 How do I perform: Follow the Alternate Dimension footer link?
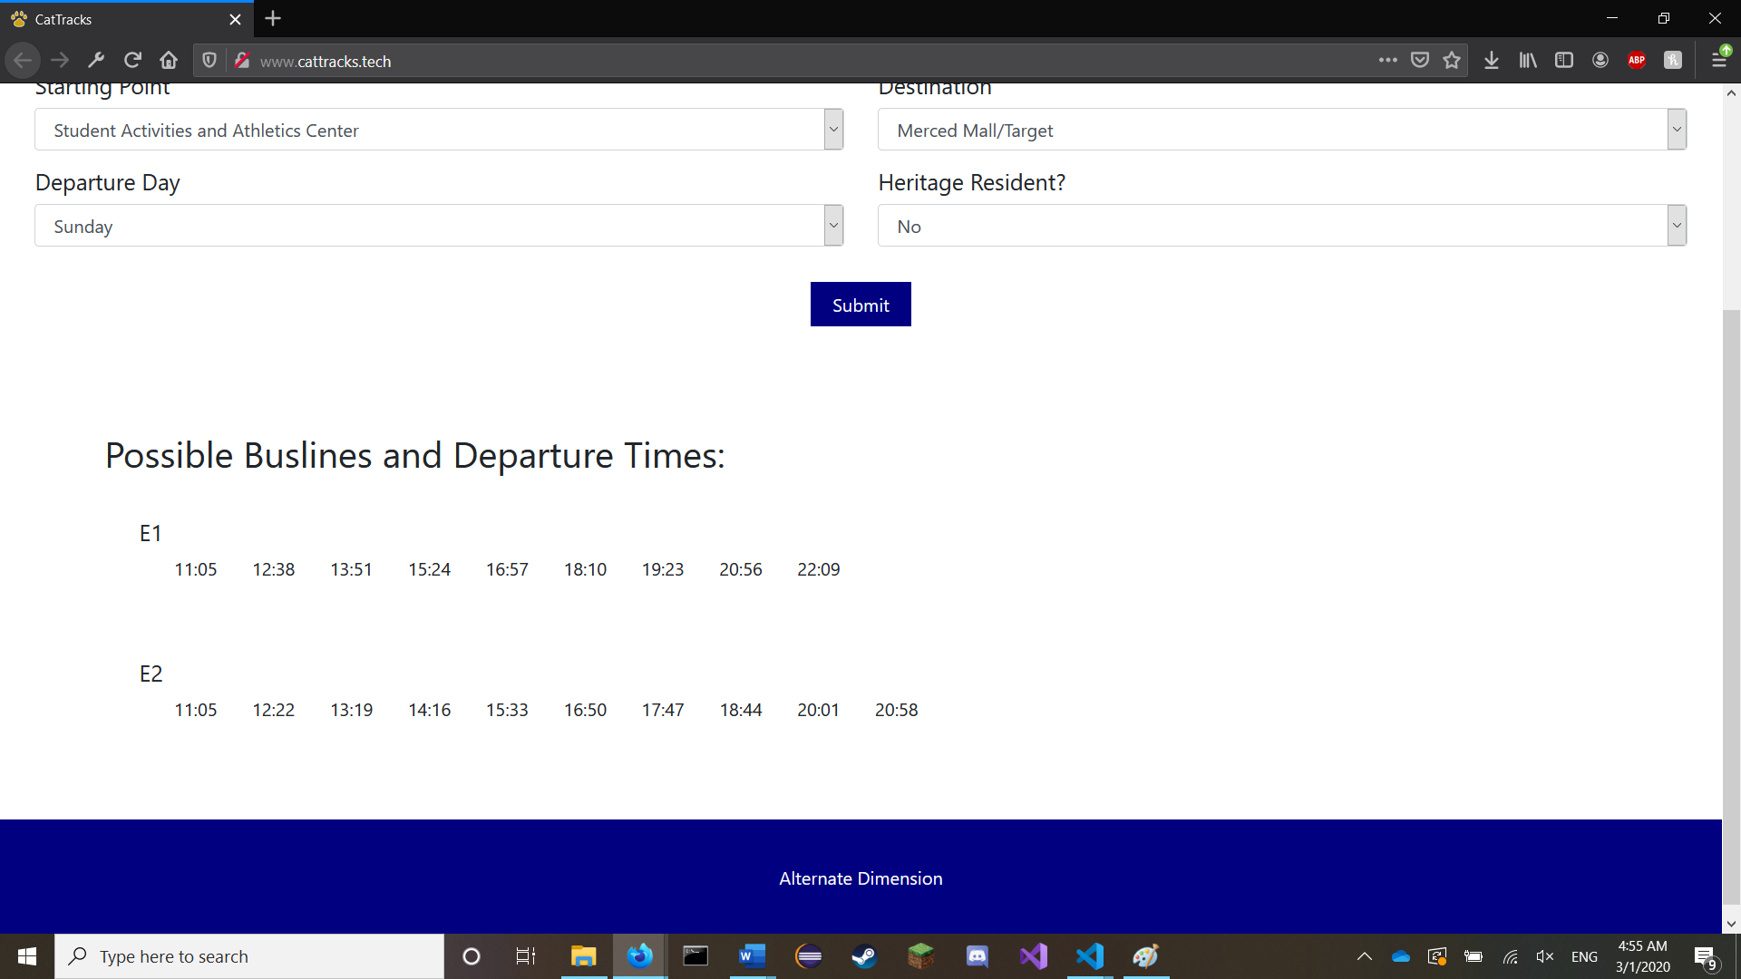tap(861, 878)
